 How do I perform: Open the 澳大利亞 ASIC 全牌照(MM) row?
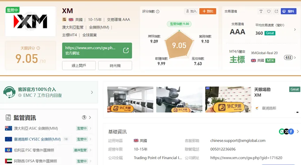(x=48, y=128)
